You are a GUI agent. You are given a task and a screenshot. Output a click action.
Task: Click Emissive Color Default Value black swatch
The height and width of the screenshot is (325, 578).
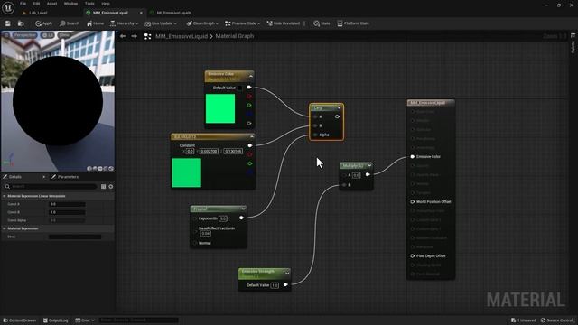point(239,88)
